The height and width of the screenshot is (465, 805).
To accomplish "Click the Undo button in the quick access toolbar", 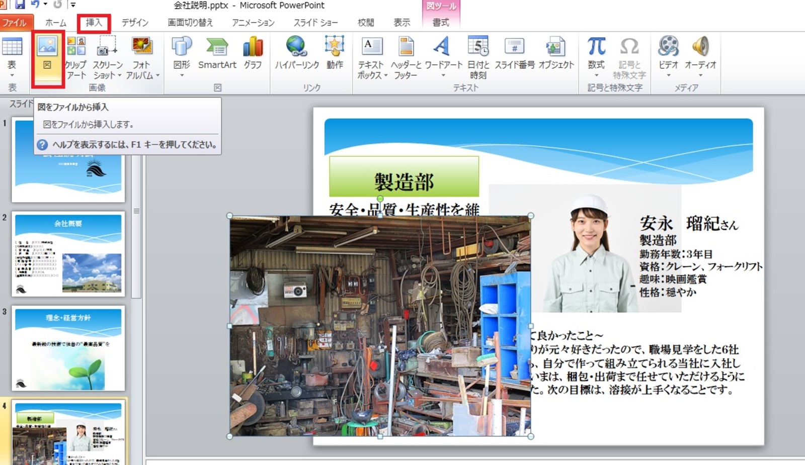I will click(35, 5).
